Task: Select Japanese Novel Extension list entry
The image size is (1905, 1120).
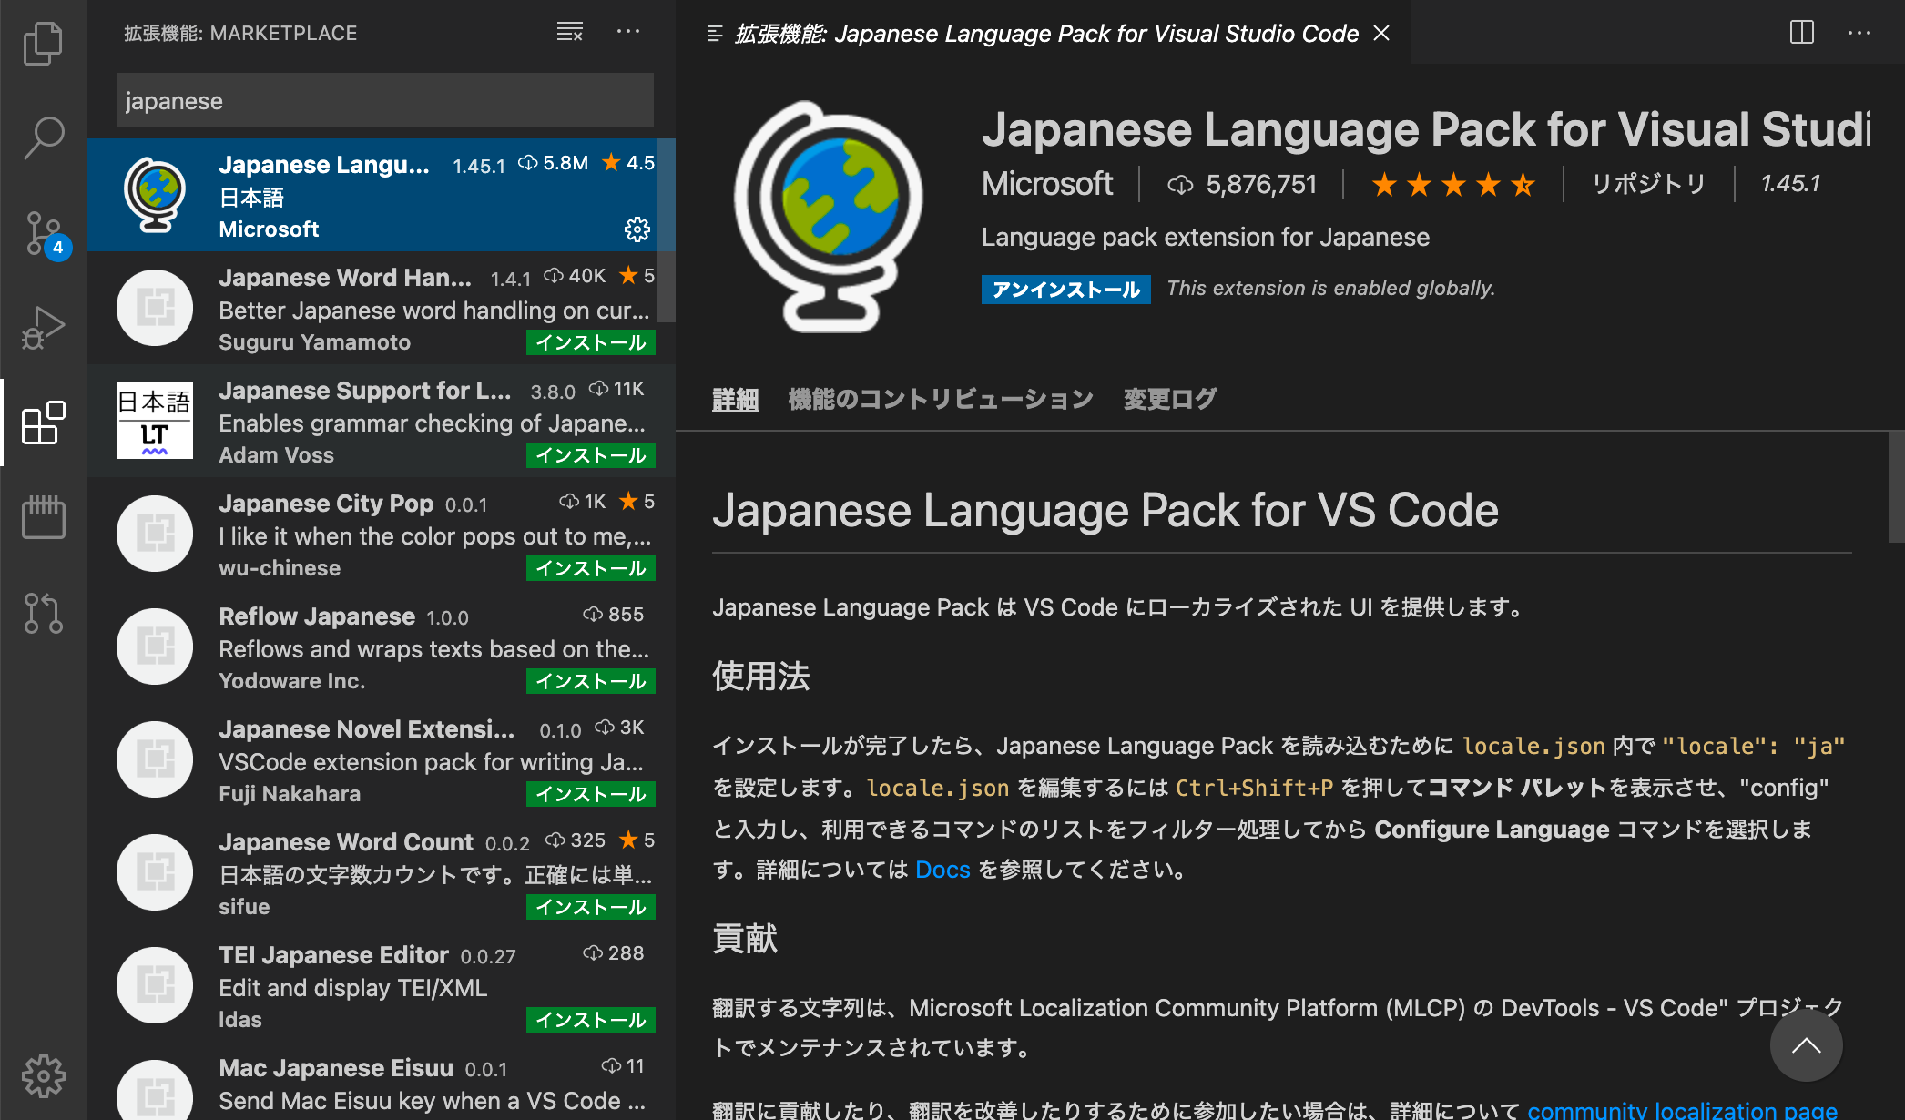Action: [382, 759]
